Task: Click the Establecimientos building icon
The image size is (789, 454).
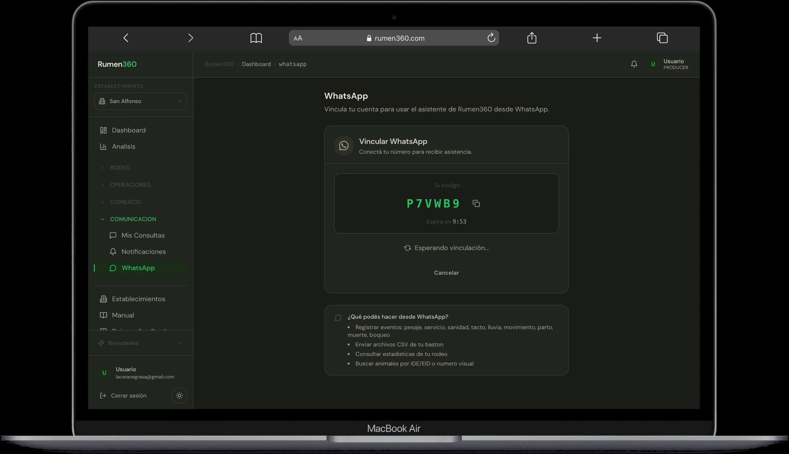Action: (x=103, y=299)
